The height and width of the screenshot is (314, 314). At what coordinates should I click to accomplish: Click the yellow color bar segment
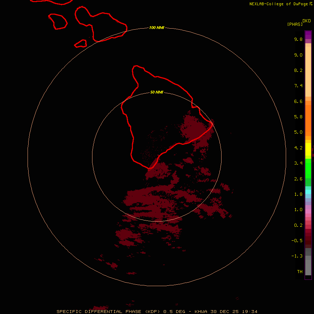coord(308,149)
